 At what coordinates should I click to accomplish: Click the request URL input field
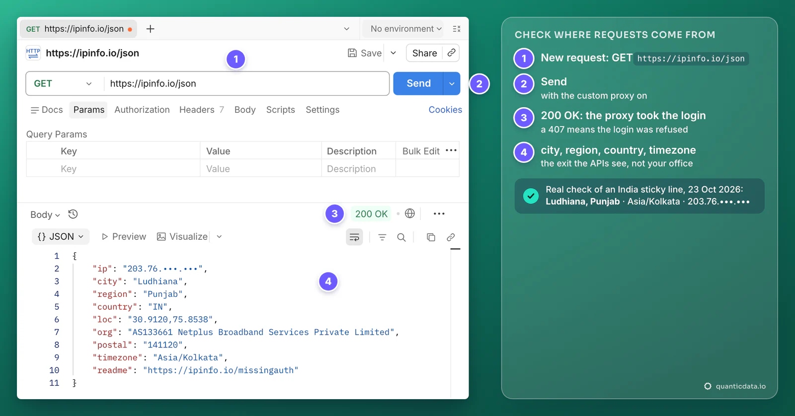click(246, 83)
